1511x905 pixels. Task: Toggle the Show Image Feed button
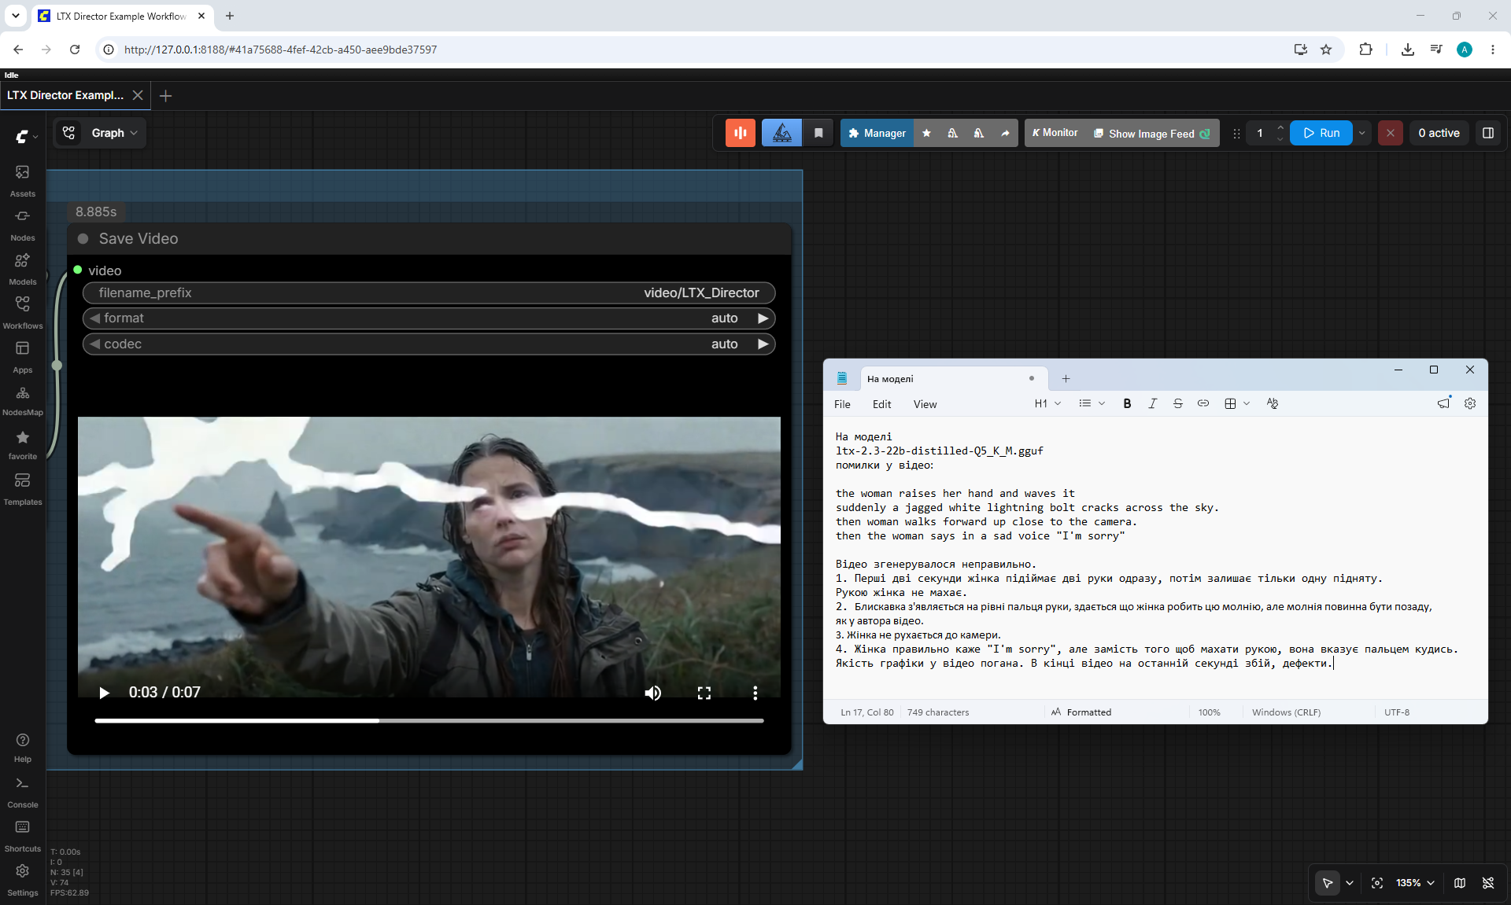pyautogui.click(x=1151, y=134)
